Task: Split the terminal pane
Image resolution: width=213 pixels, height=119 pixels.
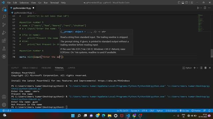Action: [x=201, y=68]
